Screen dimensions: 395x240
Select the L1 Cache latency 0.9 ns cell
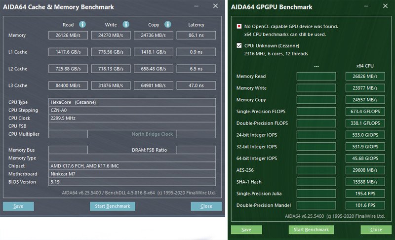196,52
